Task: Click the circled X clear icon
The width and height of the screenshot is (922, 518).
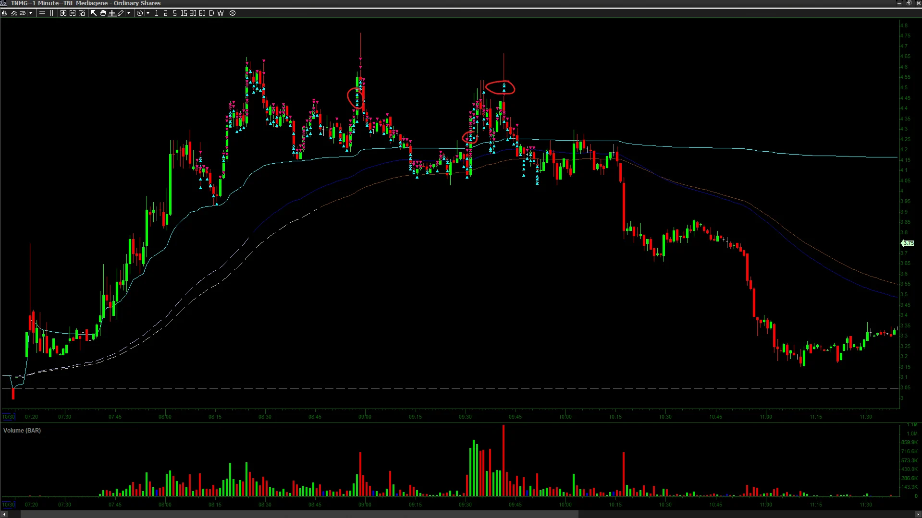Action: 233,13
